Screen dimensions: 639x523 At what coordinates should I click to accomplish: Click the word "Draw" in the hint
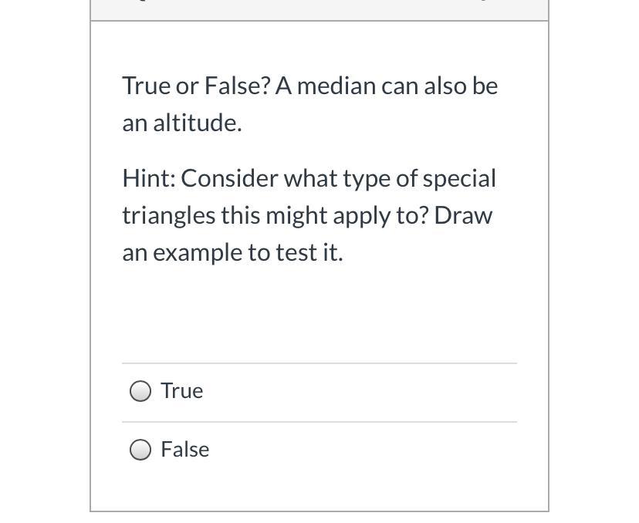[x=463, y=215]
